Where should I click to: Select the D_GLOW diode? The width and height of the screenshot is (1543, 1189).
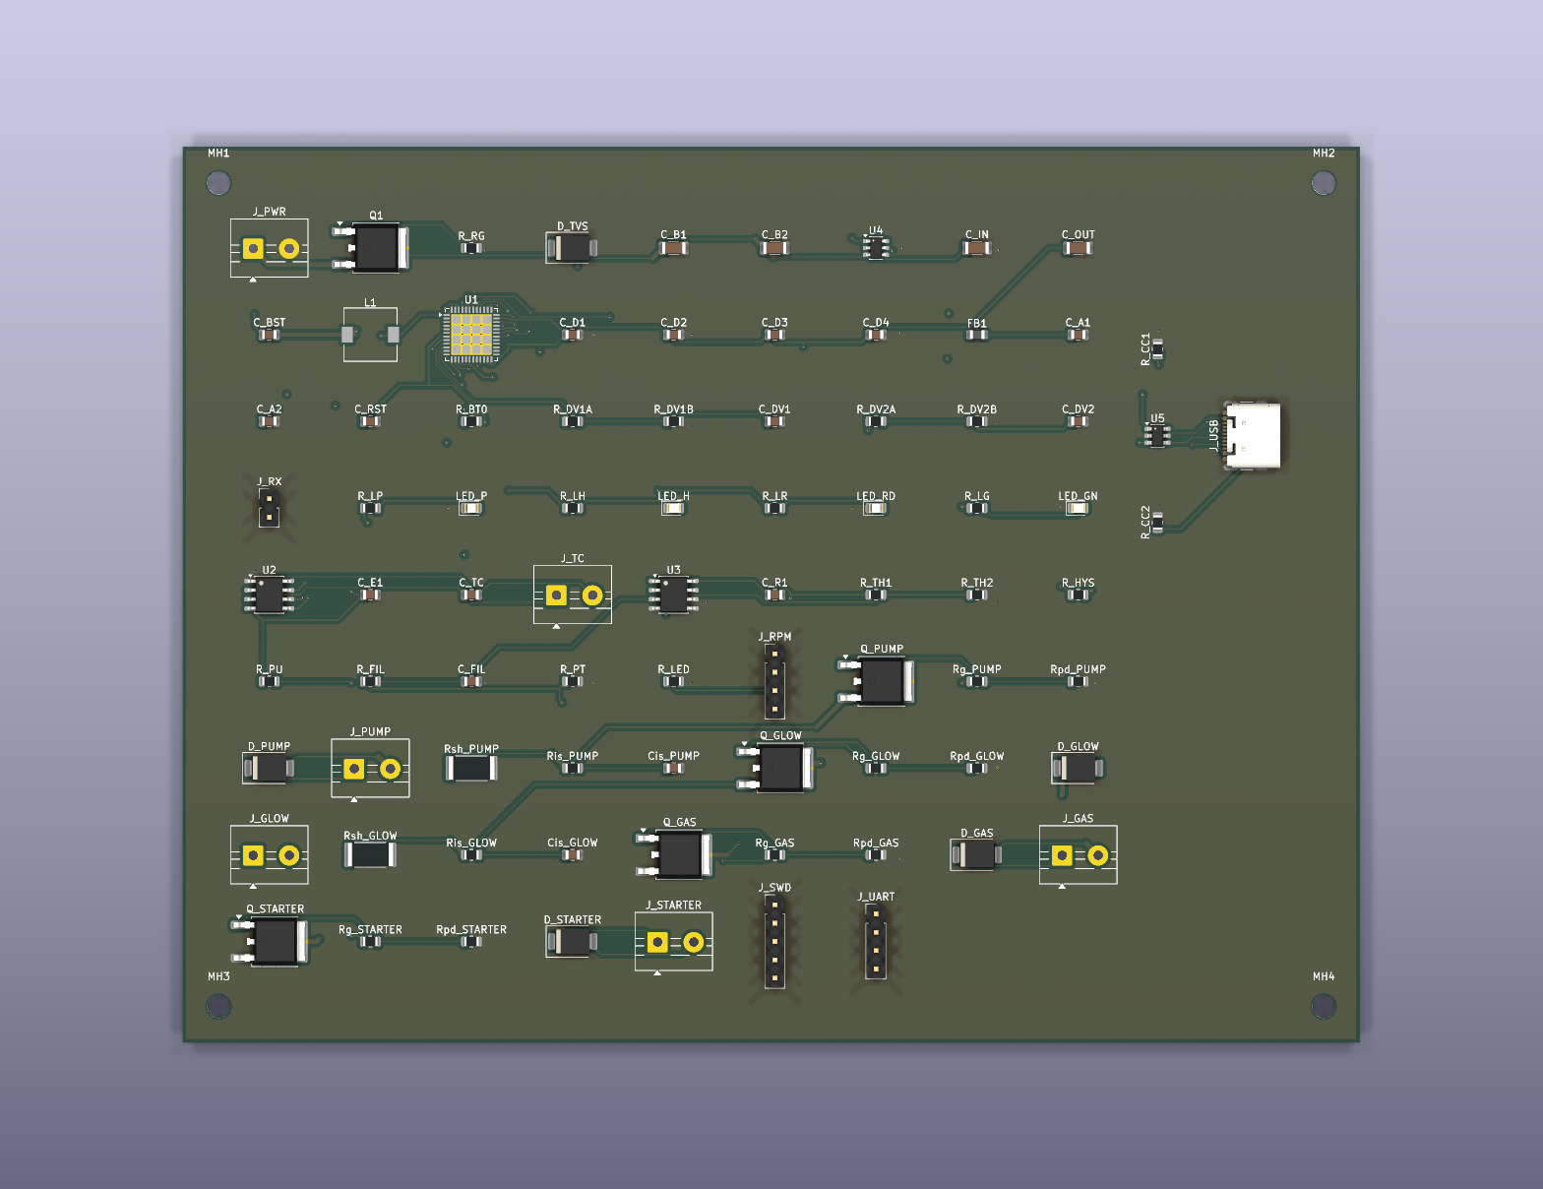pyautogui.click(x=1078, y=768)
